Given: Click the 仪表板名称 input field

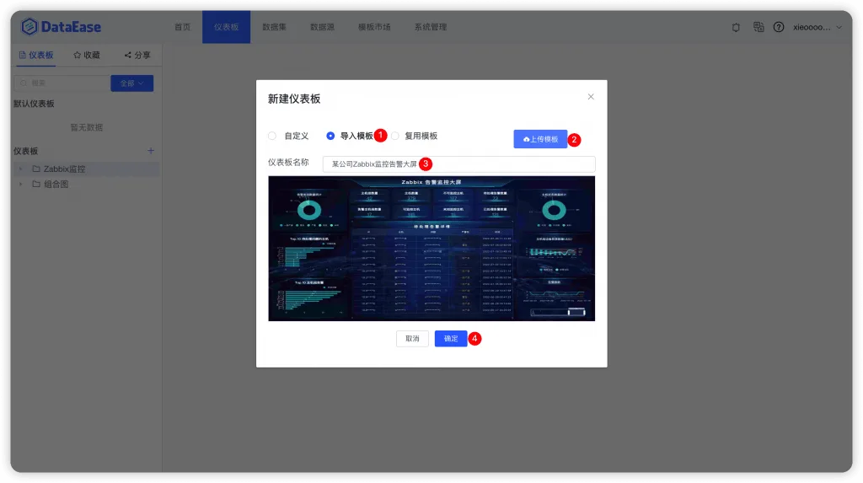Looking at the screenshot, I should pyautogui.click(x=459, y=164).
